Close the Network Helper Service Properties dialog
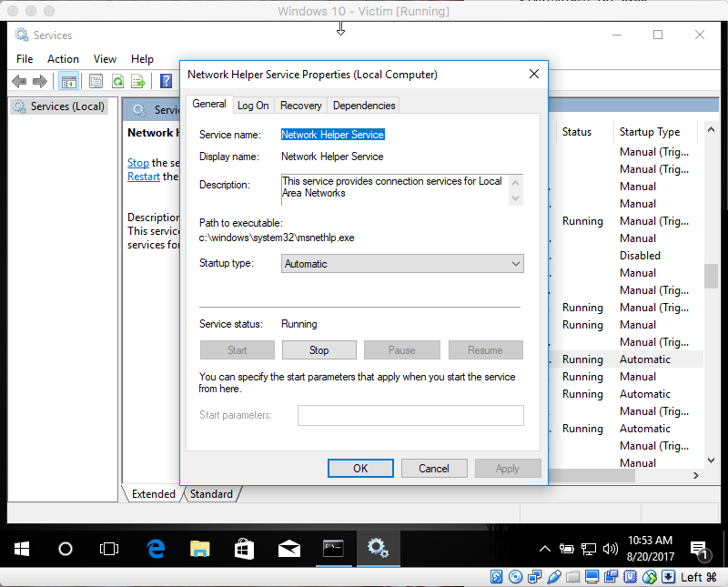Screen dimensions: 728x587 (534, 74)
